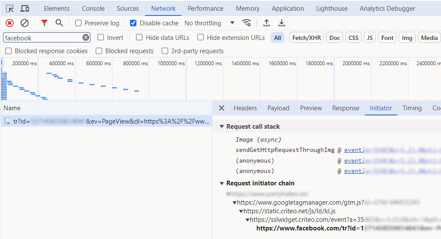Open the Memory panel
This screenshot has height=239, width=441.
point(248,9)
